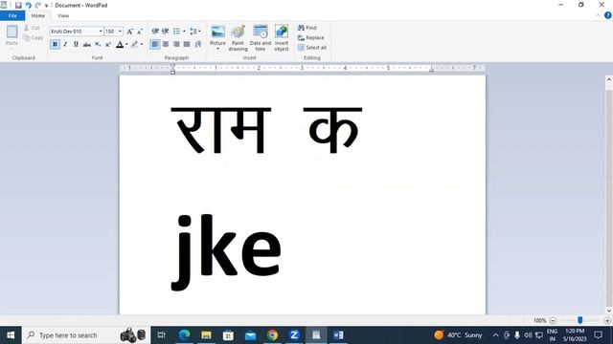The height and width of the screenshot is (344, 613).
Task: Toggle Strikethrough formatting
Action: coord(87,45)
